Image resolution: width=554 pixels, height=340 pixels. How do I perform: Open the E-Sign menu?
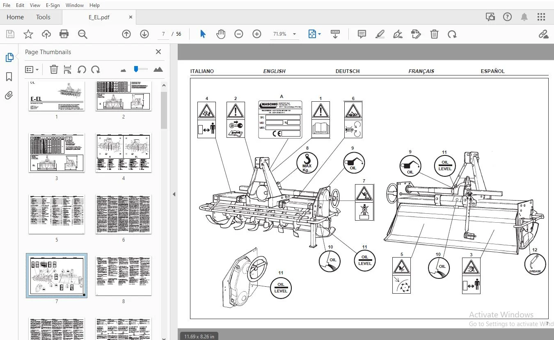tap(53, 5)
